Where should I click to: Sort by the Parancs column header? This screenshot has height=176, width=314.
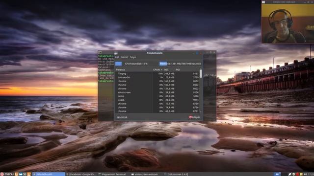[x=120, y=70]
